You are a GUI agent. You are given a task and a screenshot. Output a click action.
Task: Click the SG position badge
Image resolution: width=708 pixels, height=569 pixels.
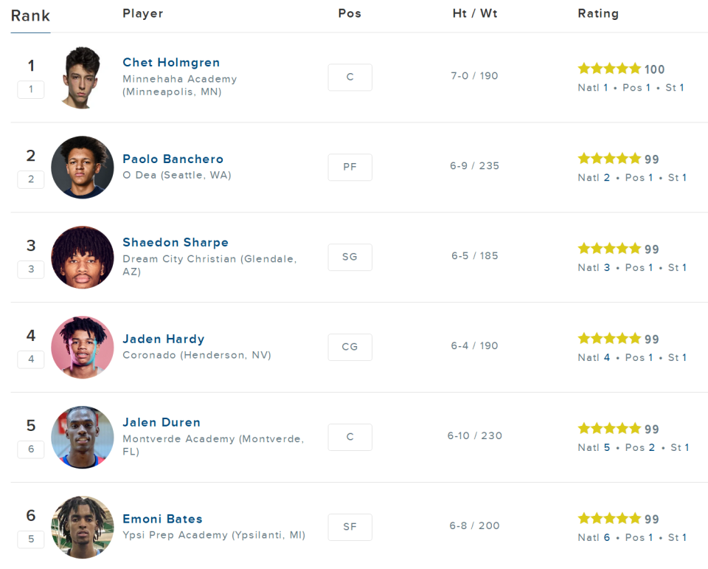(x=350, y=257)
